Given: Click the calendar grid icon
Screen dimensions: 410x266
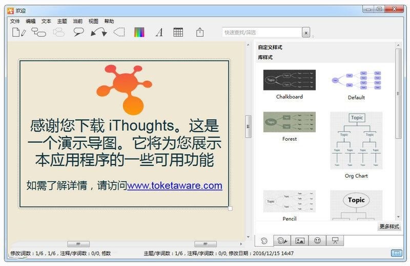Looking at the screenshot, I should (x=178, y=32).
